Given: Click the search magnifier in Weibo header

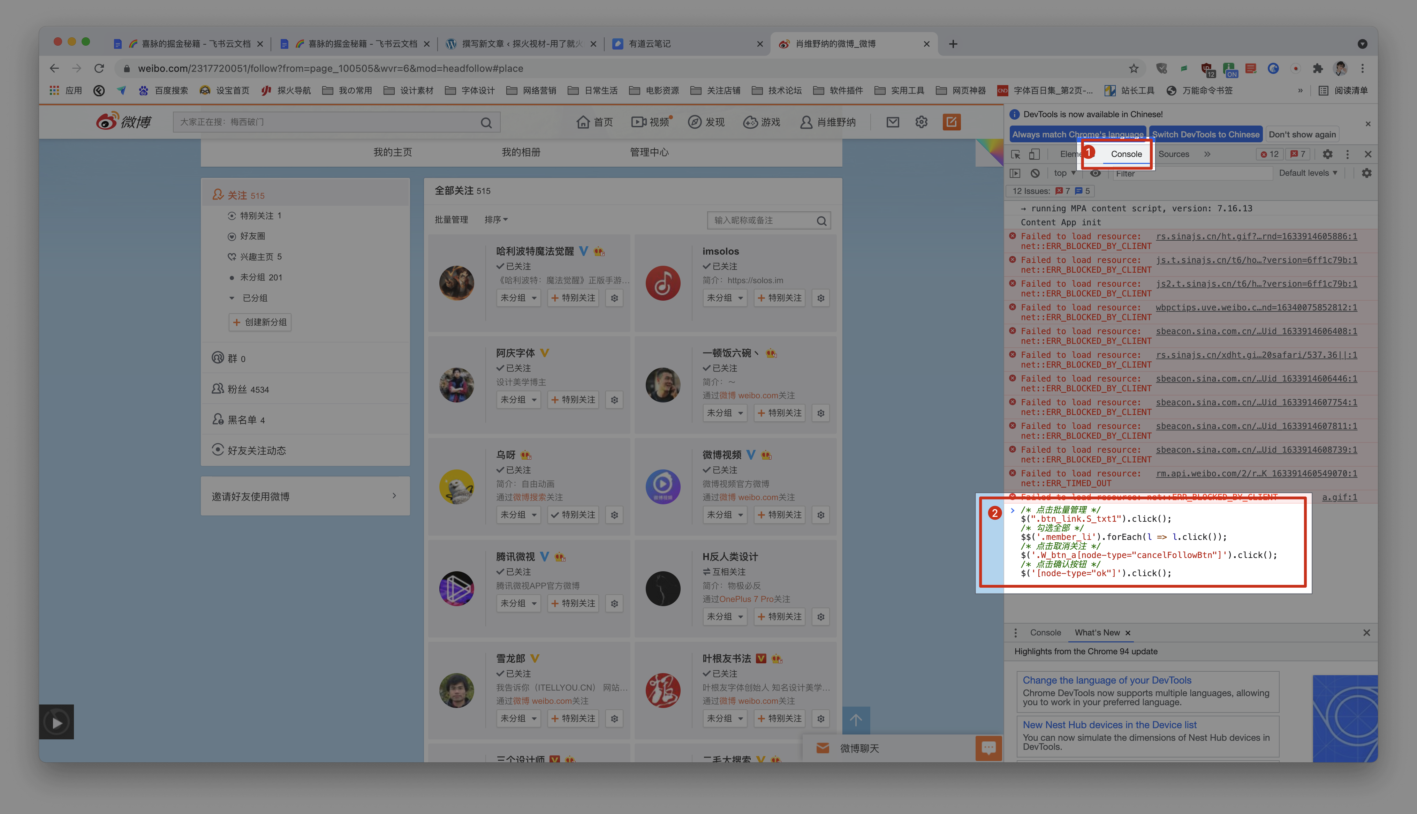Looking at the screenshot, I should point(486,122).
